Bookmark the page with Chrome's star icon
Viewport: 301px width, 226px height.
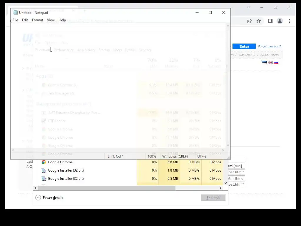click(x=259, y=21)
